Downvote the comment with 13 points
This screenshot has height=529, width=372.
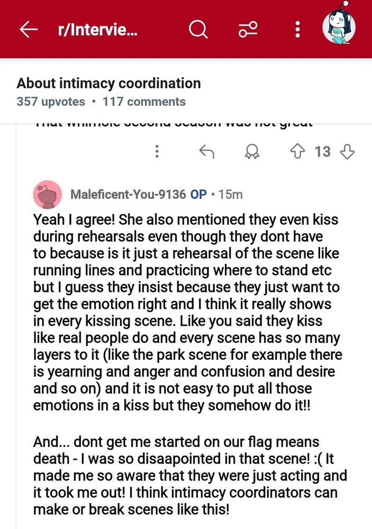coord(347,151)
